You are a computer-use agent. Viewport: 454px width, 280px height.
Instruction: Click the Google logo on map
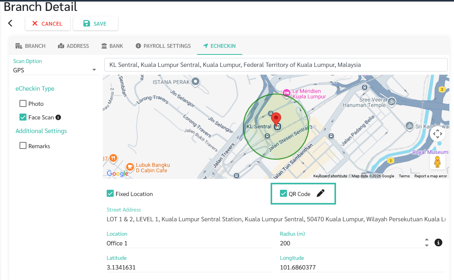click(118, 173)
